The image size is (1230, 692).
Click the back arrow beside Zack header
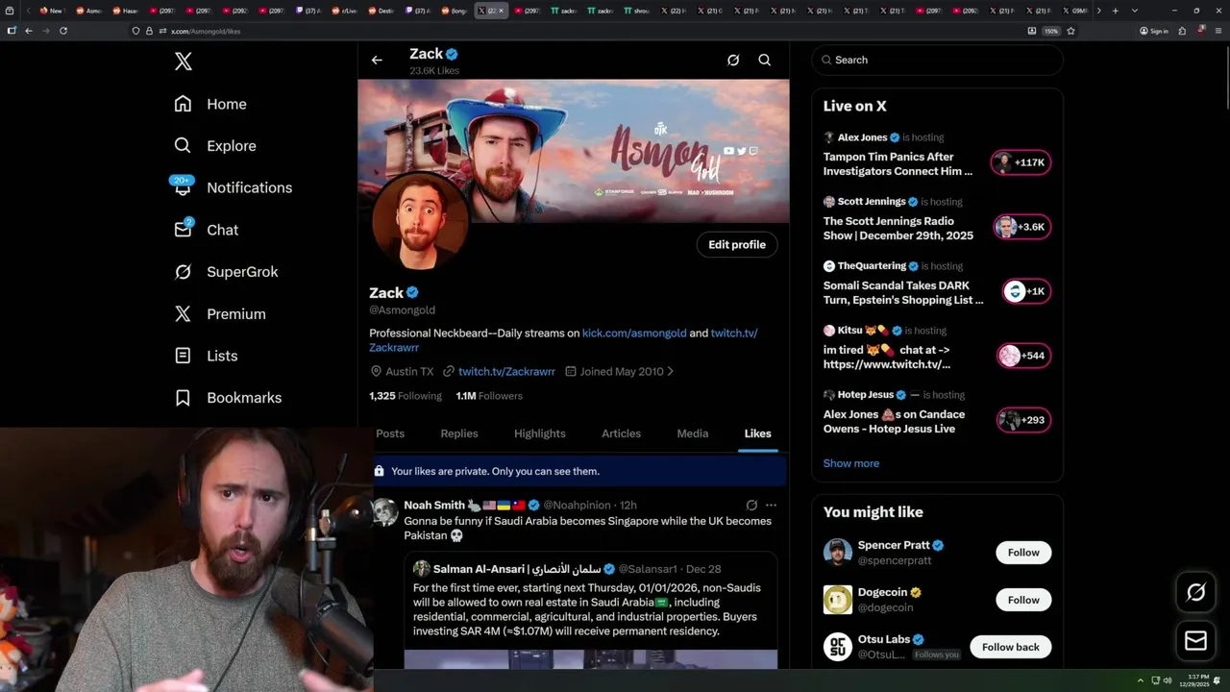point(377,60)
